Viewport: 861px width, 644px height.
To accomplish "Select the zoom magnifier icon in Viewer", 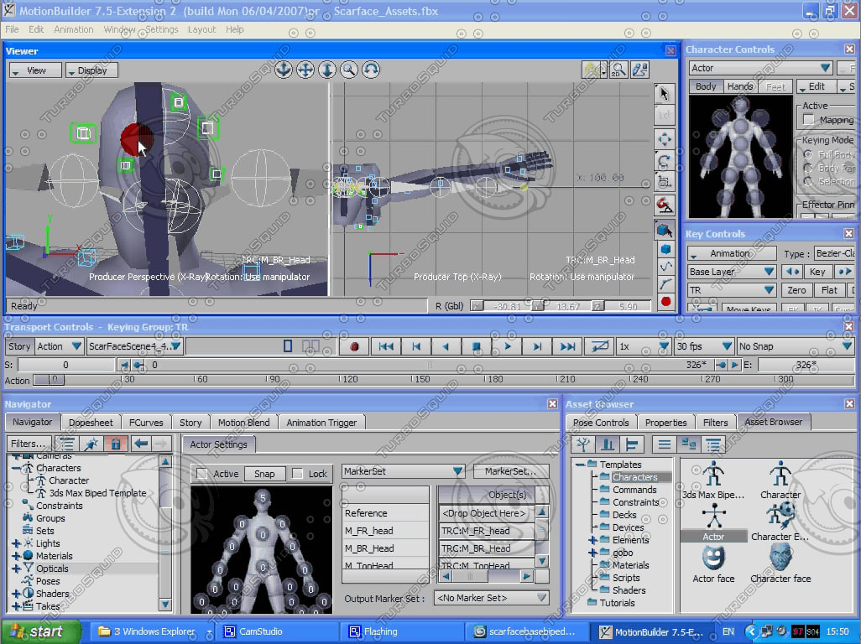I will [x=349, y=70].
